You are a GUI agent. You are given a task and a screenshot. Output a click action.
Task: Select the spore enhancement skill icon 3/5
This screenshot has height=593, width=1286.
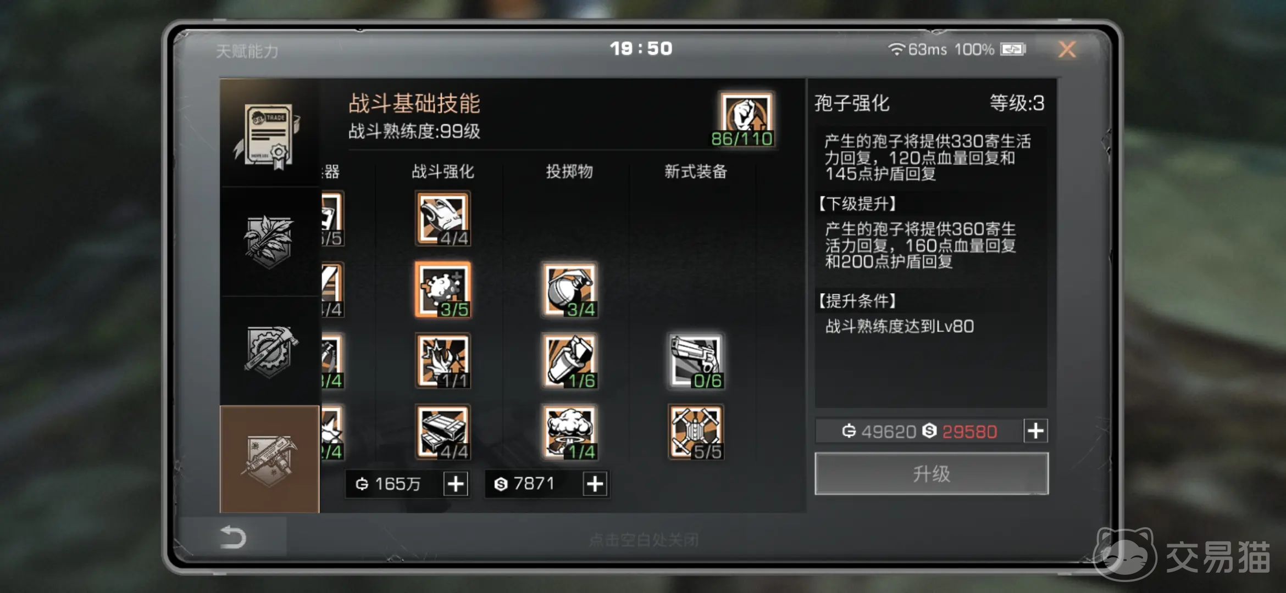[x=443, y=290]
